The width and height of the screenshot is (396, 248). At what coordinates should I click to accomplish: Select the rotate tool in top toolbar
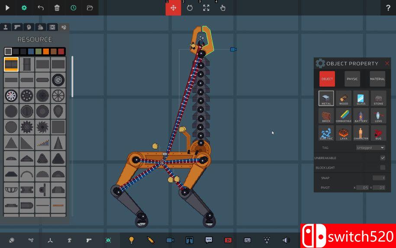click(190, 8)
